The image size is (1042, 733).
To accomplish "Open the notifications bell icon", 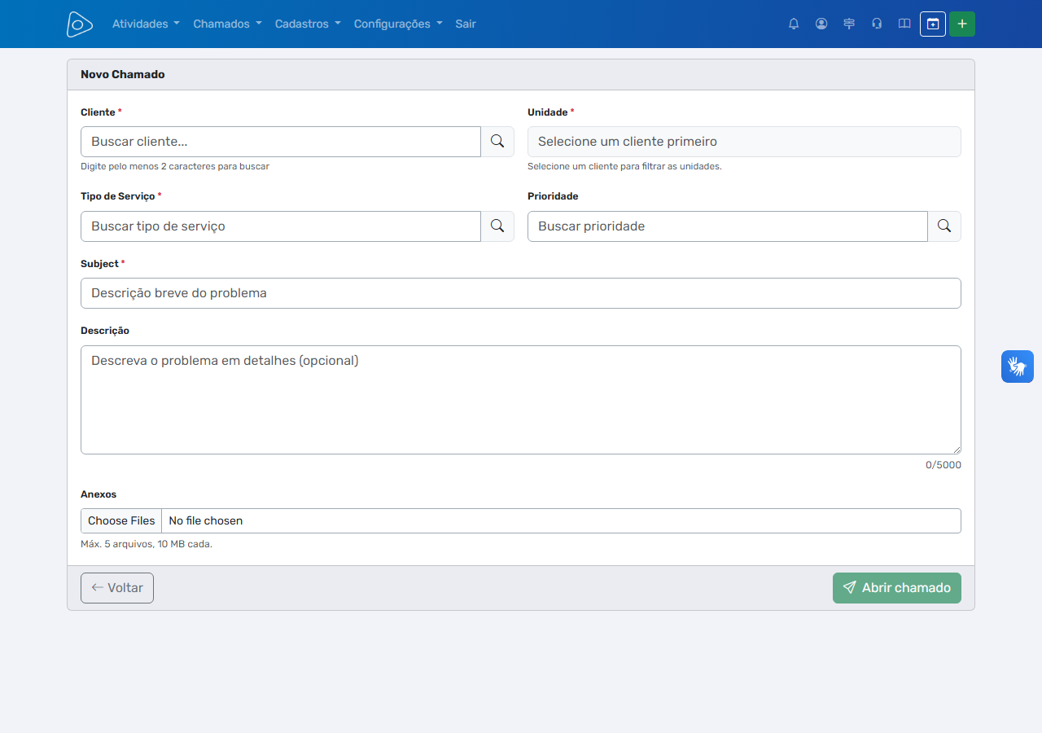I will click(794, 24).
